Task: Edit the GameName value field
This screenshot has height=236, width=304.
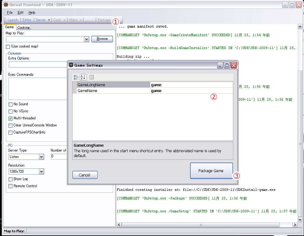Action: (192, 91)
